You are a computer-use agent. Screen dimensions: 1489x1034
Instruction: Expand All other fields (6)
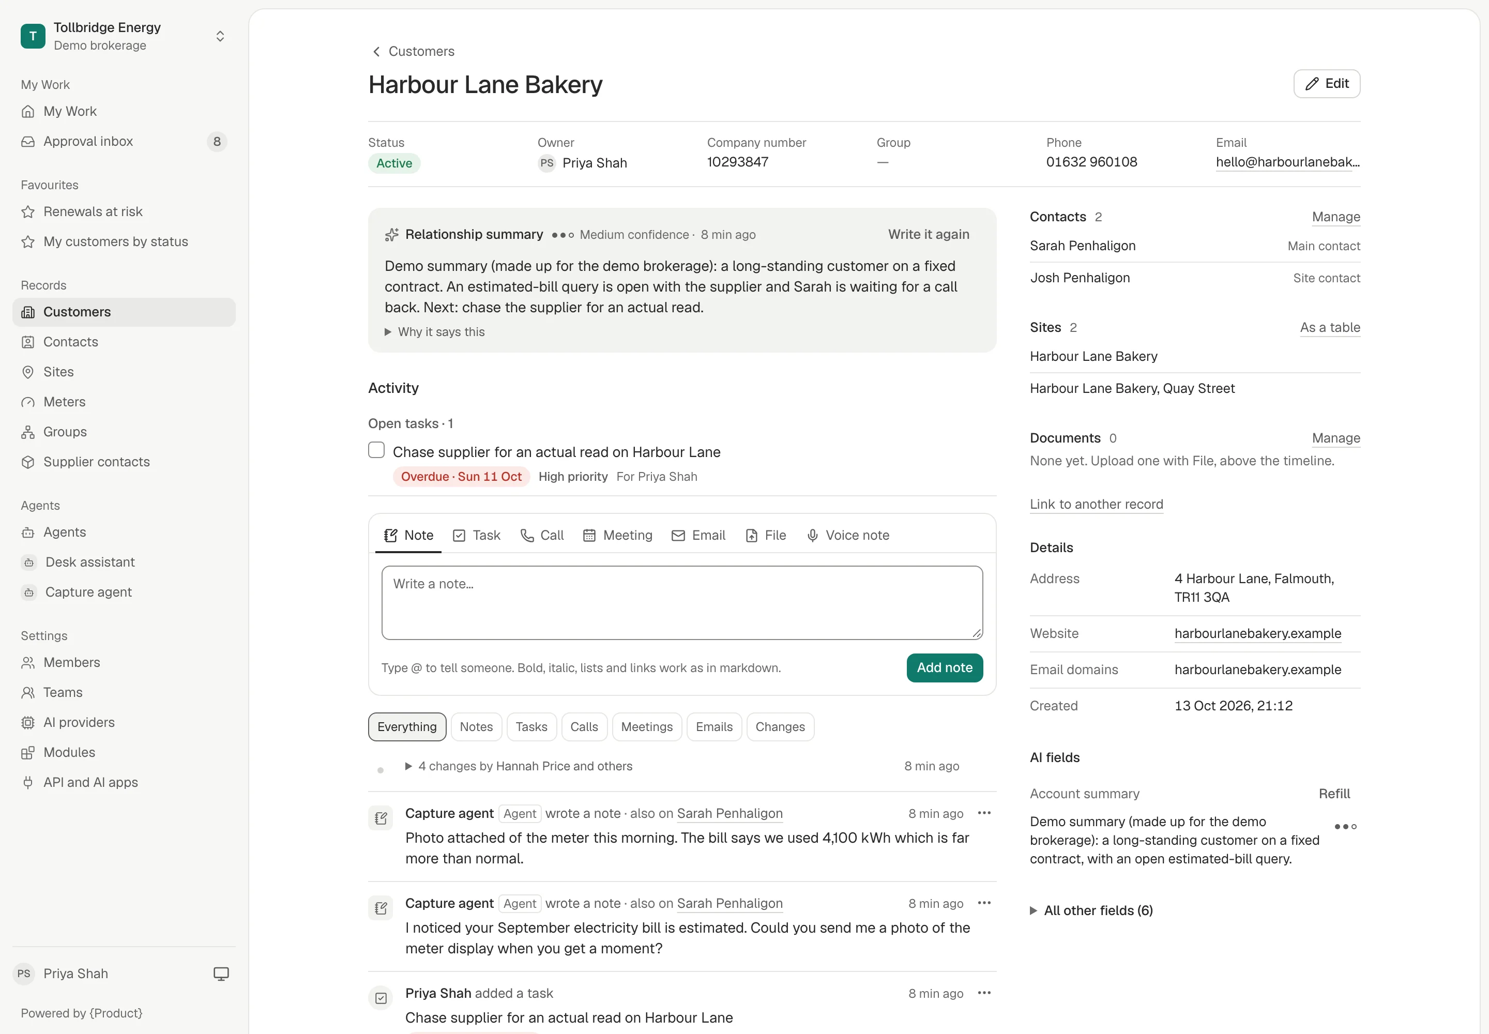(1092, 911)
